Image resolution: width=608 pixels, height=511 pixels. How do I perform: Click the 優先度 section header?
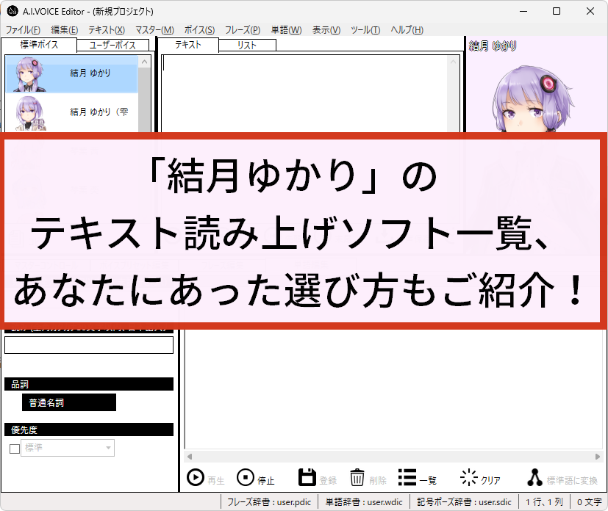89,430
